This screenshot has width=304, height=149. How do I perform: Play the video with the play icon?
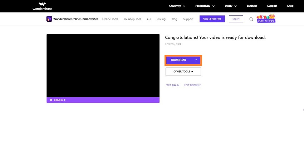coord(51,100)
